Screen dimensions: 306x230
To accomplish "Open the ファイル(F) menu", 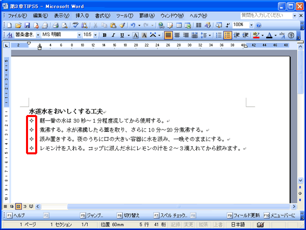I will click(x=17, y=16).
